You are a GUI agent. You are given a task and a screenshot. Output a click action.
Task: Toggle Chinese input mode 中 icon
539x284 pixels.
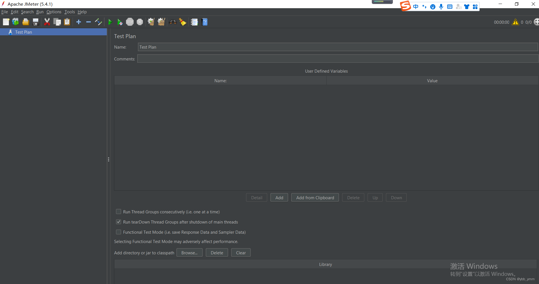click(x=416, y=7)
